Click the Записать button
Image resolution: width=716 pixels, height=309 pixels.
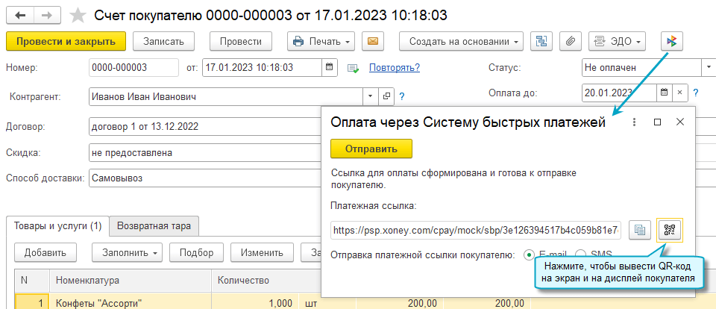point(163,41)
